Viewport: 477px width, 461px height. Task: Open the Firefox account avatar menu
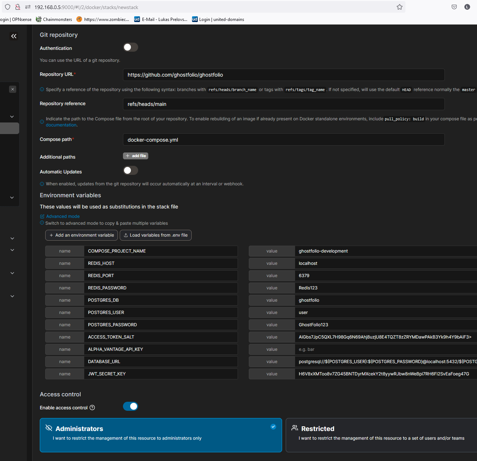[x=467, y=7]
